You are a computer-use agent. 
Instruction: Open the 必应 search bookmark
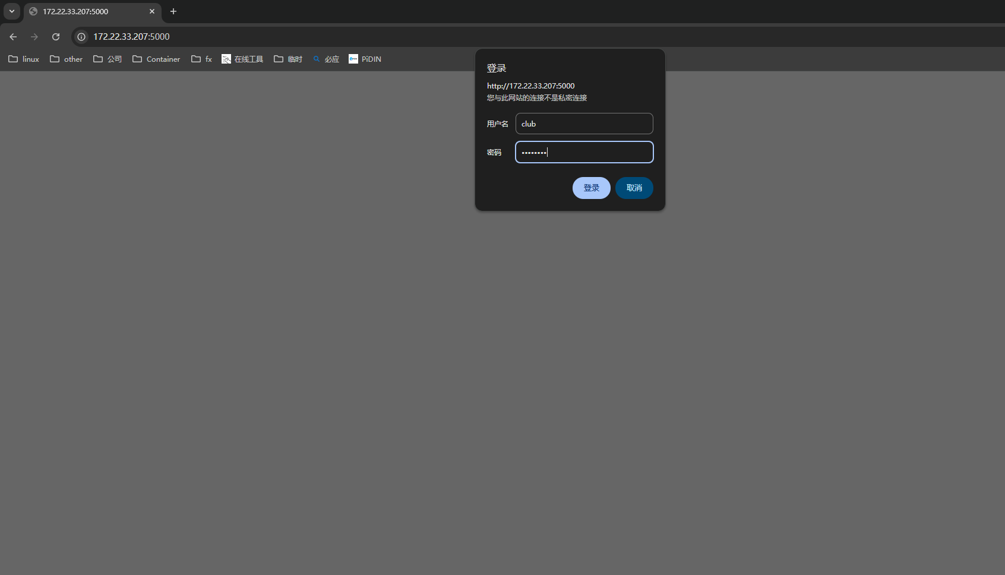click(x=326, y=59)
